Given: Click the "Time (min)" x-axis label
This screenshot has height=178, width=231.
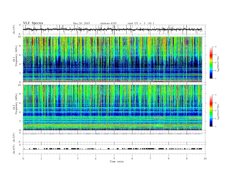Looking at the screenshot, I should [117, 161].
